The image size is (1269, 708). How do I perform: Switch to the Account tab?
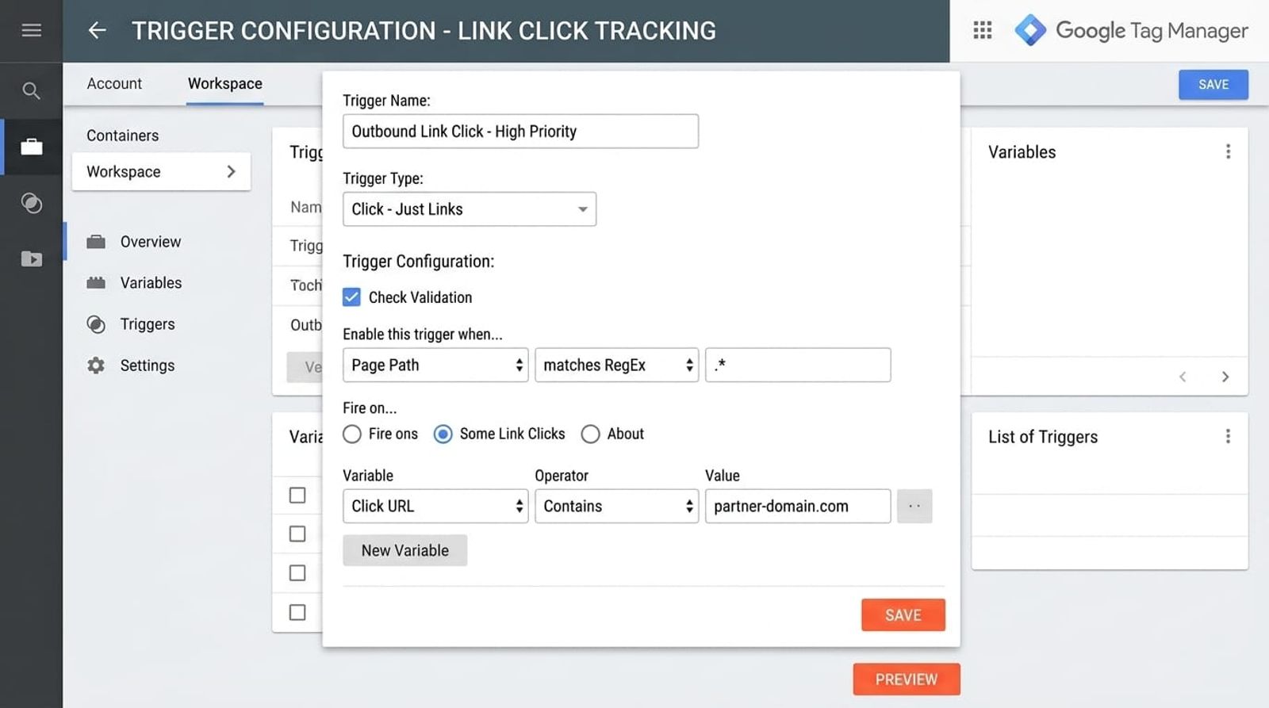(114, 83)
